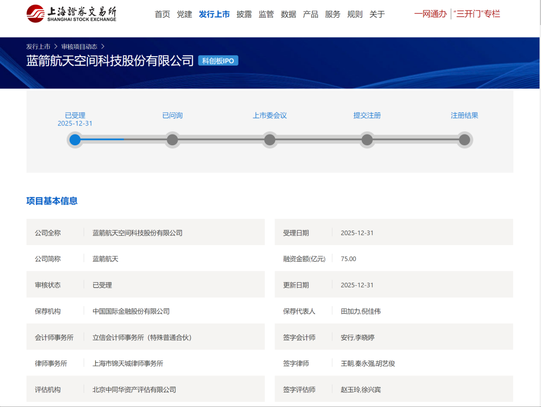Select the 发行上市 navigation tab
541x407 pixels.
point(214,14)
